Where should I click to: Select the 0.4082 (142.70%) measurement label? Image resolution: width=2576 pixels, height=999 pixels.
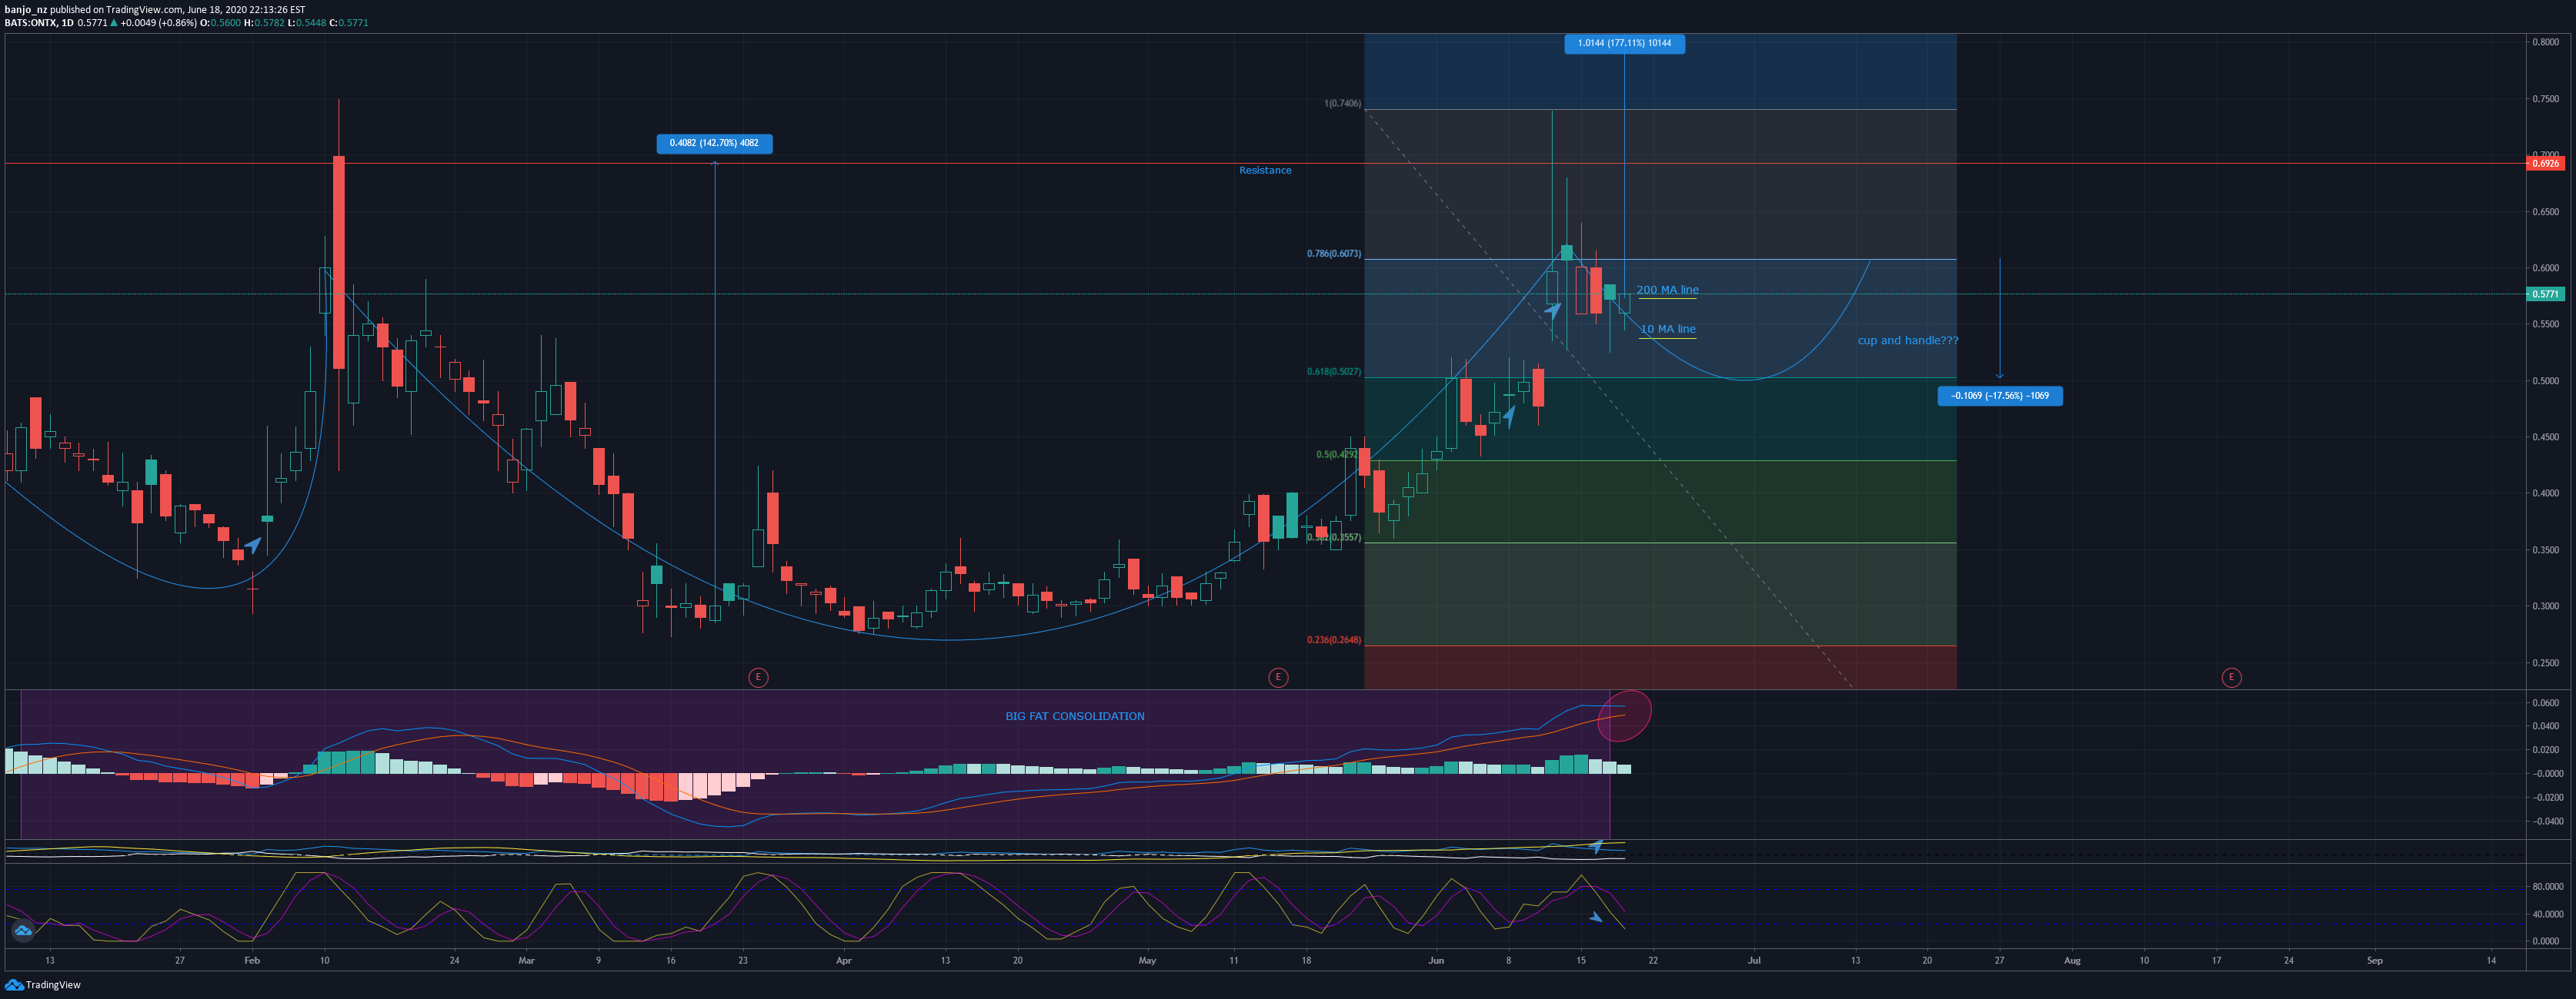[714, 143]
